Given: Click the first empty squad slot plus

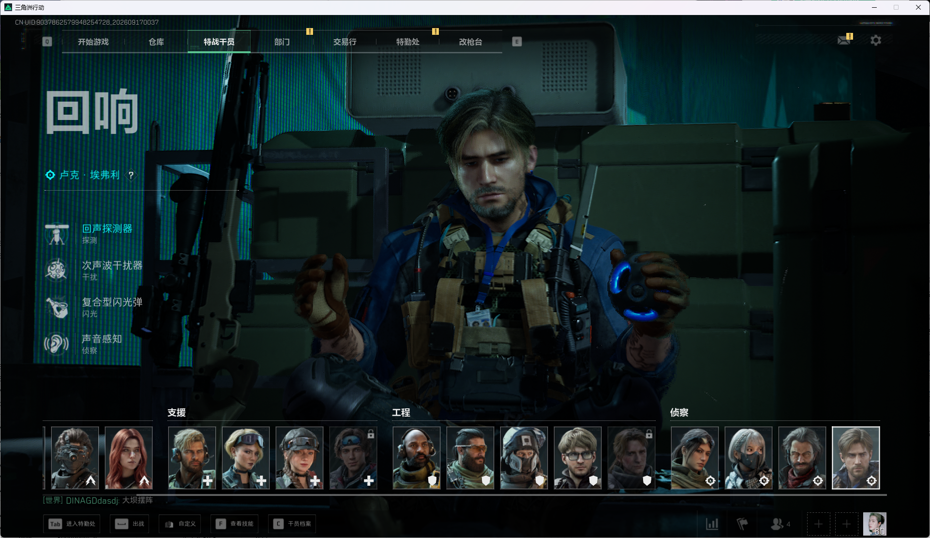Looking at the screenshot, I should 819,524.
